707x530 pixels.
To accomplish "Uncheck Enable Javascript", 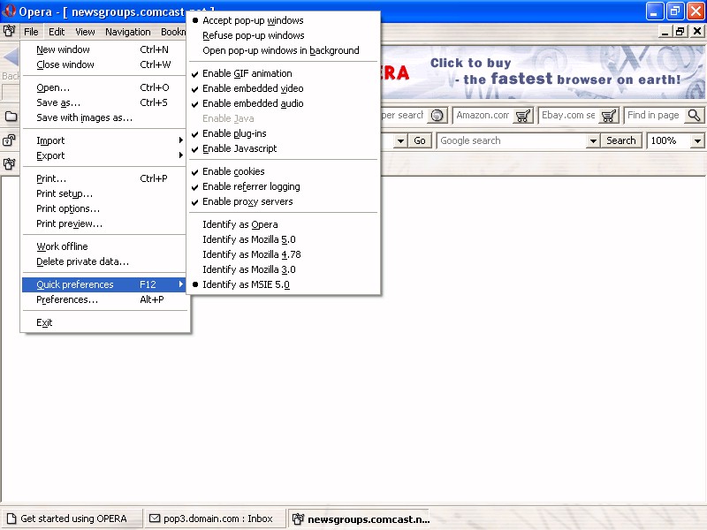I will coord(239,148).
